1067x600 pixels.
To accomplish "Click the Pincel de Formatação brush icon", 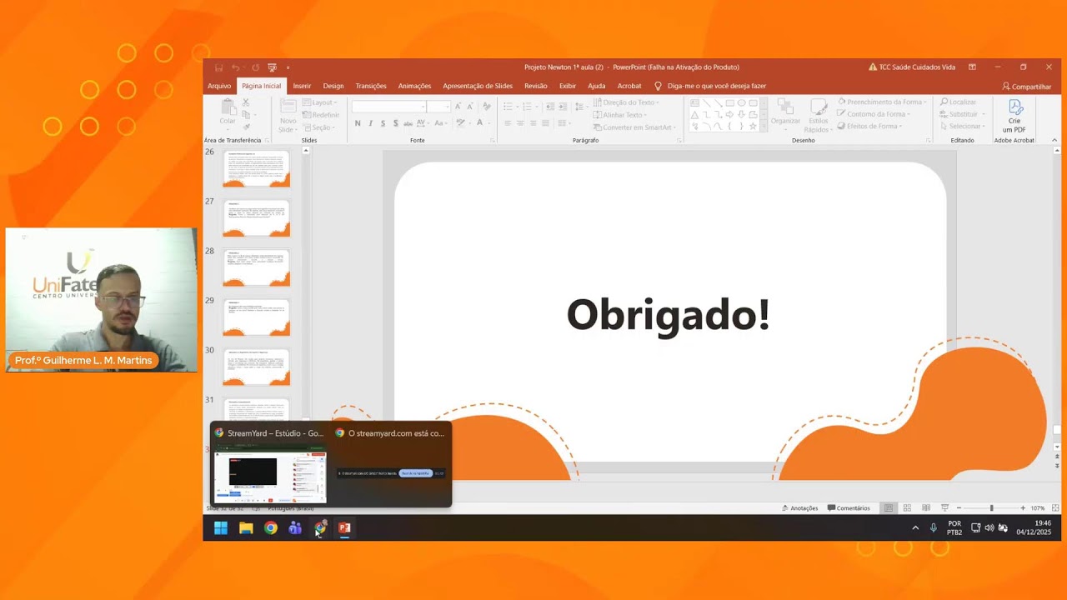I will [246, 127].
